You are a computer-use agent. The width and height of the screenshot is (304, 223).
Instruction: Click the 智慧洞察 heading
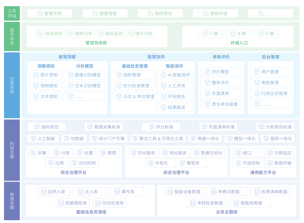pyautogui.click(x=67, y=57)
